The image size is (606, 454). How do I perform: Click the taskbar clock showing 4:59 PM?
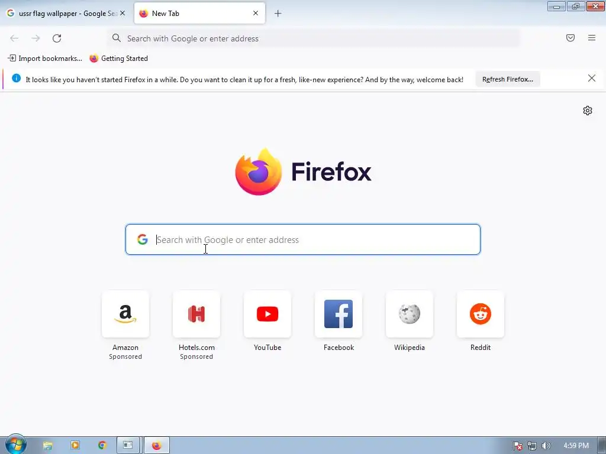tap(576, 446)
